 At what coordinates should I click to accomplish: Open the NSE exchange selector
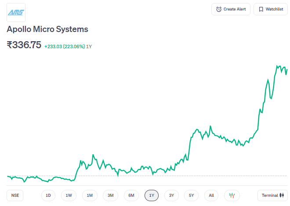pyautogui.click(x=15, y=195)
